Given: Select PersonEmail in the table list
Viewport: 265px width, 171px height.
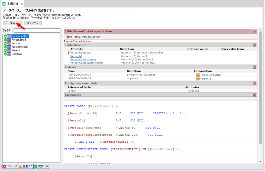Looking at the screenshot, I should click(19, 40).
